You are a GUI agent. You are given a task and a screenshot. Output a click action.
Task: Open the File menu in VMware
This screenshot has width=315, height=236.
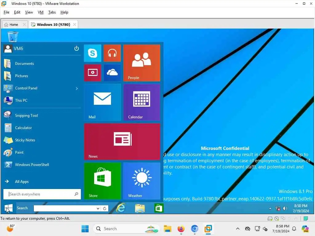tap(6, 12)
